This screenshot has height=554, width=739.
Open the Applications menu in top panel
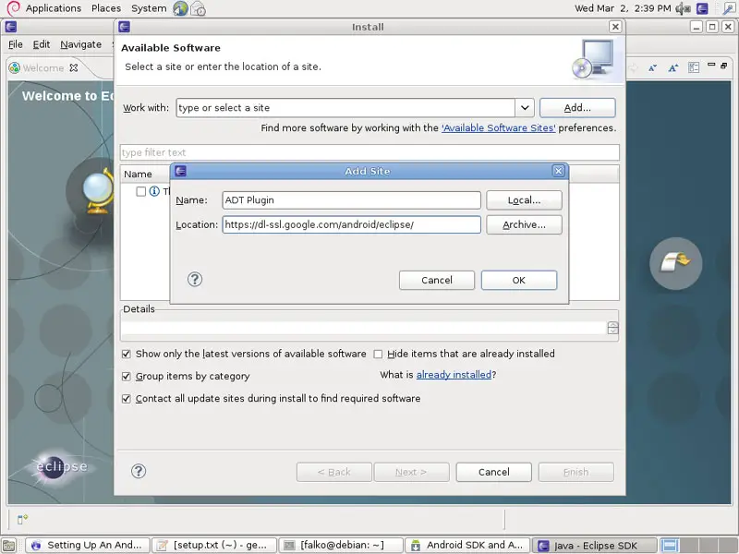(54, 8)
